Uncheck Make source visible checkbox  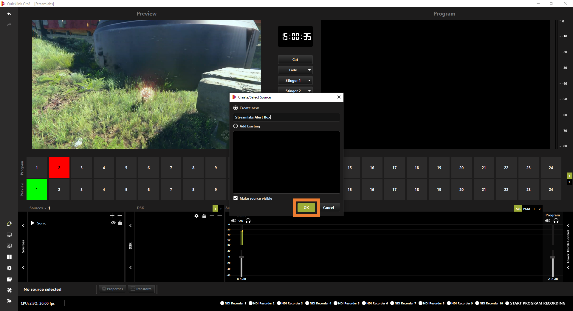(x=236, y=198)
